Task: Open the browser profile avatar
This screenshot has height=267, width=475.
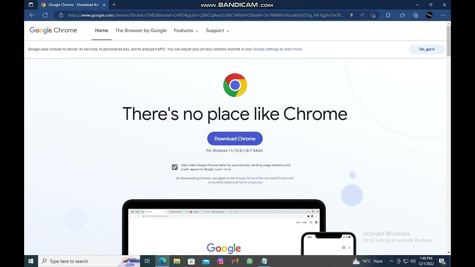Action: click(x=429, y=15)
